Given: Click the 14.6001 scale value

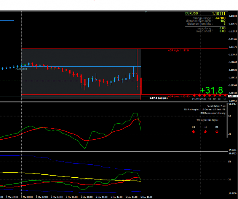Looking at the screenshot, I should pyautogui.click(x=232, y=150).
